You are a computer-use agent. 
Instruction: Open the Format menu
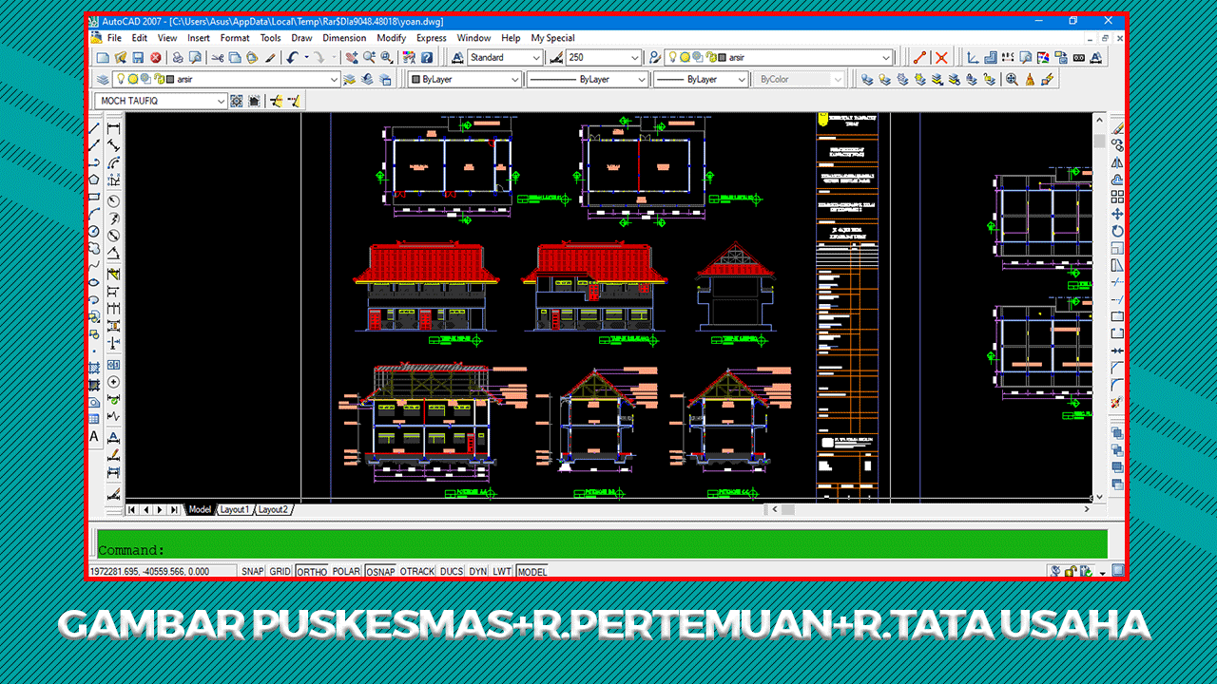pyautogui.click(x=235, y=38)
